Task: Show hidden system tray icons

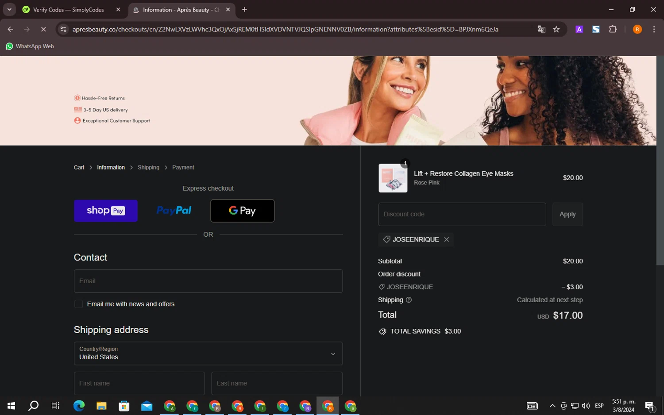Action: (x=552, y=406)
